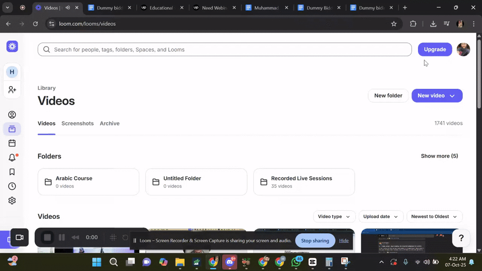482x271 pixels.
Task: Open the Newest to Oldest sort dropdown
Action: coord(434,216)
